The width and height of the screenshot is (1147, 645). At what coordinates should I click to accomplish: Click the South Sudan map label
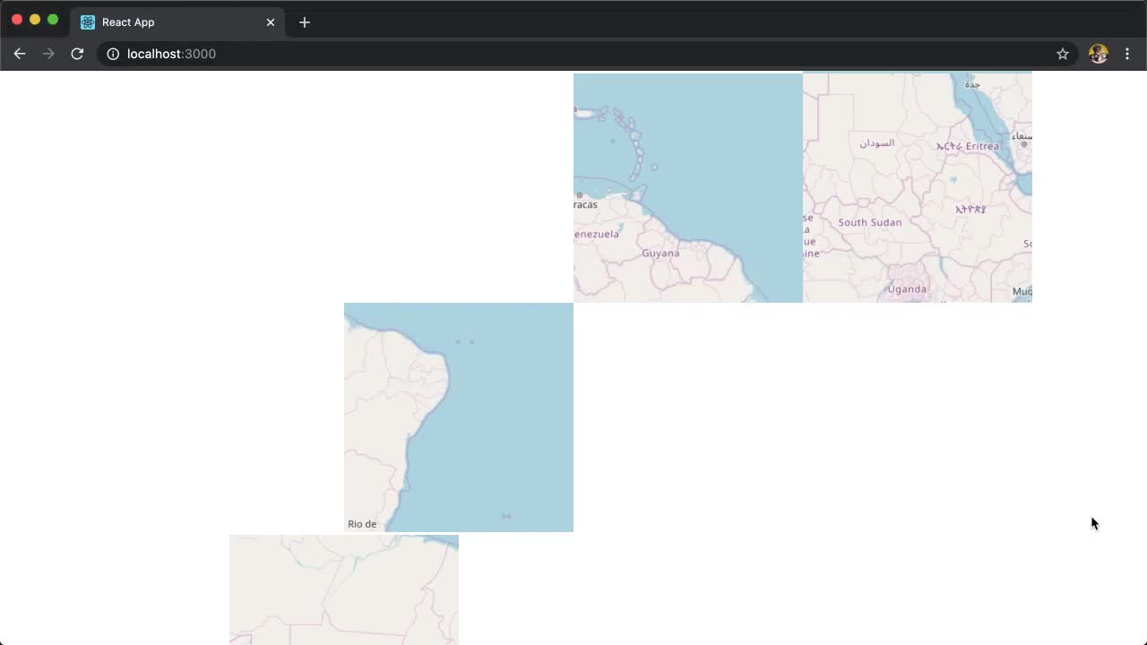(x=869, y=222)
